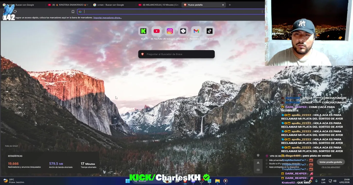Image resolution: width=353 pixels, height=185 pixels.
Task: Open File Explorer from the taskbar
Action: coord(217,181)
